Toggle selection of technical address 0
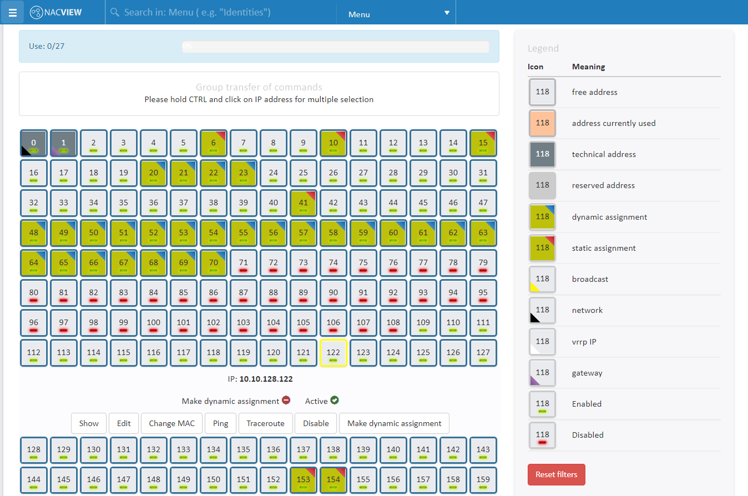 pyautogui.click(x=33, y=143)
